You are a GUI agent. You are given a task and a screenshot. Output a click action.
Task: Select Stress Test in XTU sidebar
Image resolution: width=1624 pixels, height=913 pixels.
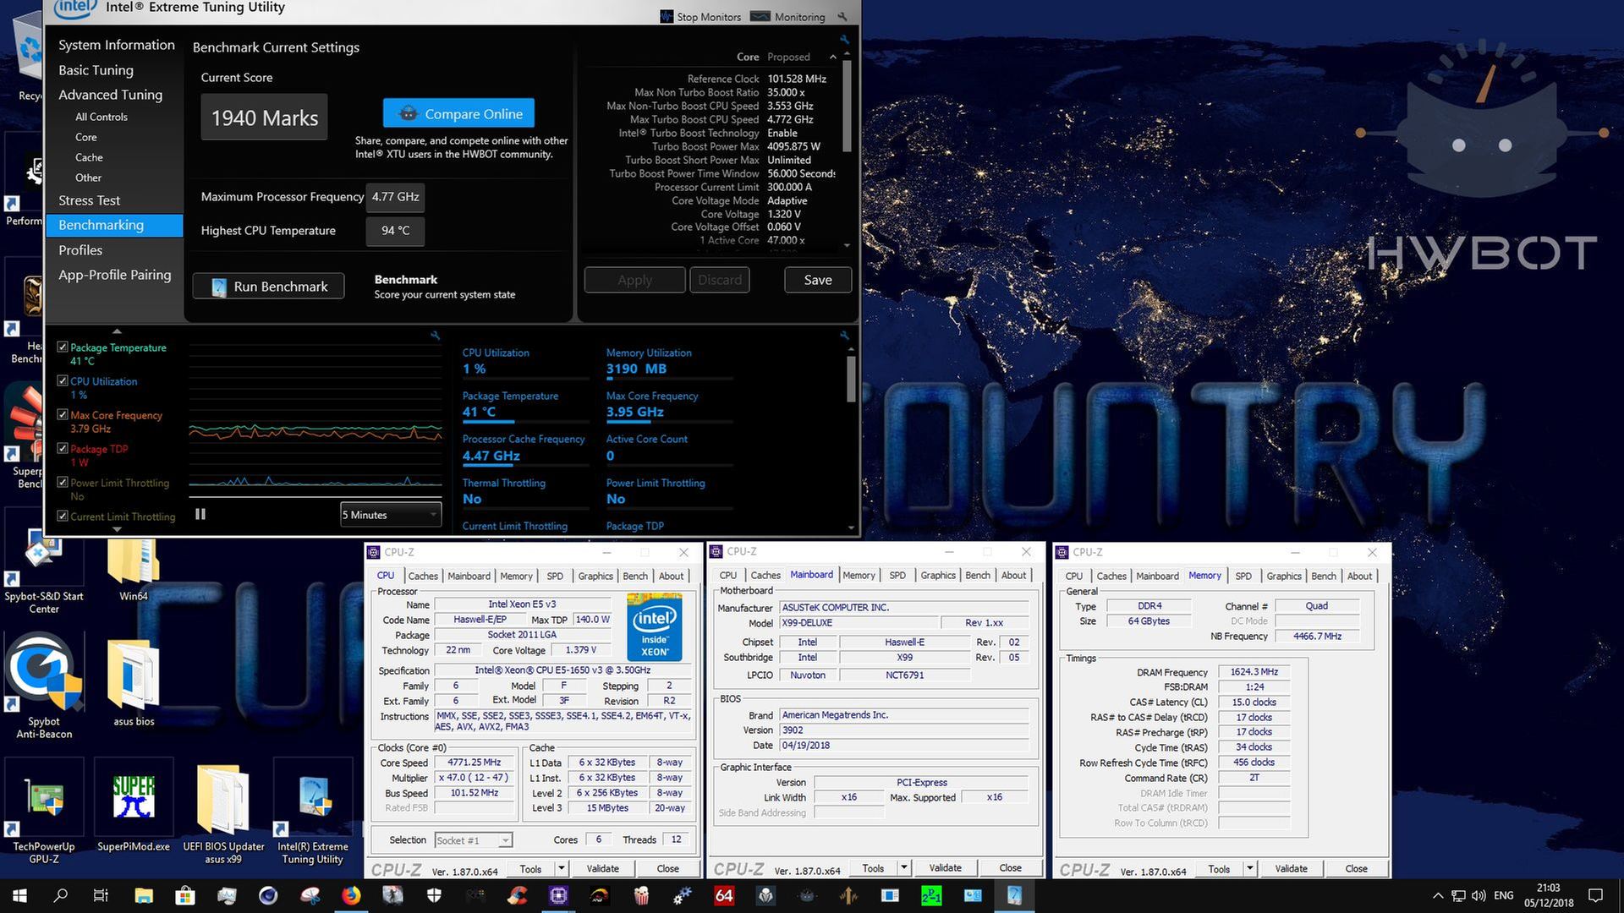pyautogui.click(x=89, y=200)
